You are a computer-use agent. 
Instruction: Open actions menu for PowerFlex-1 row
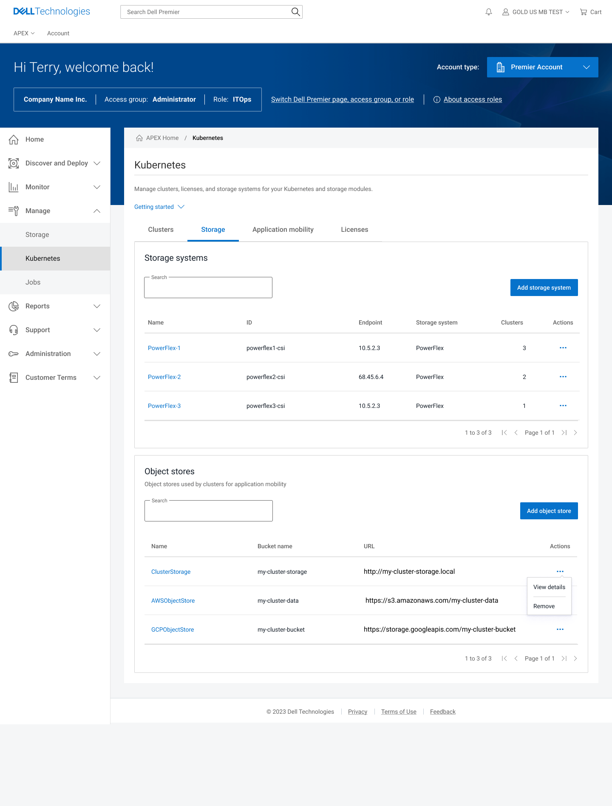[x=563, y=348]
